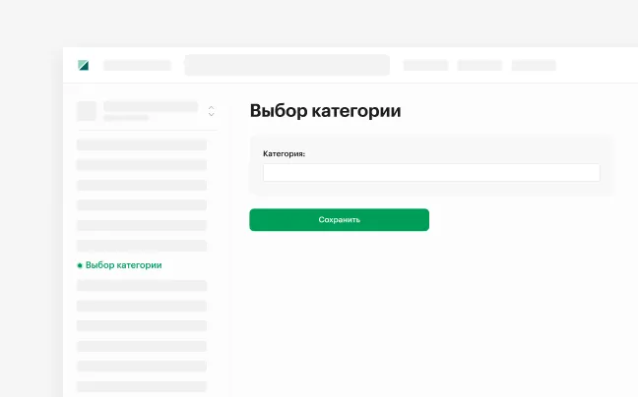Expand the account switcher up-down chevron
The width and height of the screenshot is (638, 397).
[x=211, y=111]
